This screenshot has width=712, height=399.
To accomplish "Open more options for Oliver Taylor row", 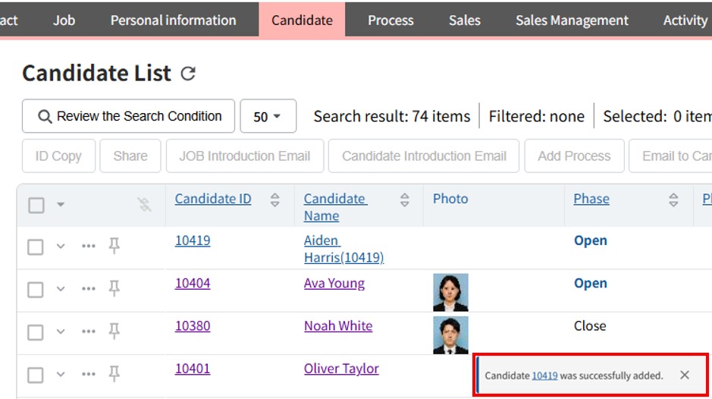I will point(89,374).
